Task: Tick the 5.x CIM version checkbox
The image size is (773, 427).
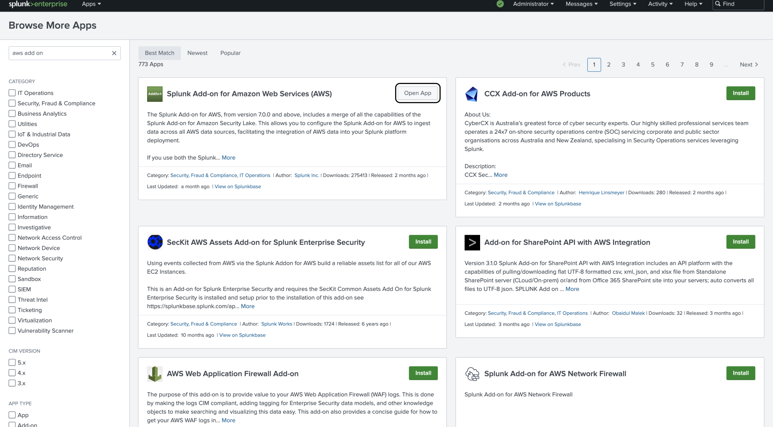Action: pos(12,363)
